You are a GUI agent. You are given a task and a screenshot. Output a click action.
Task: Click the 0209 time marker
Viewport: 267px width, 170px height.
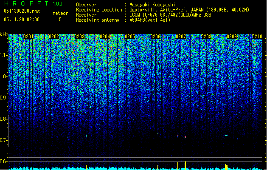point(232,37)
